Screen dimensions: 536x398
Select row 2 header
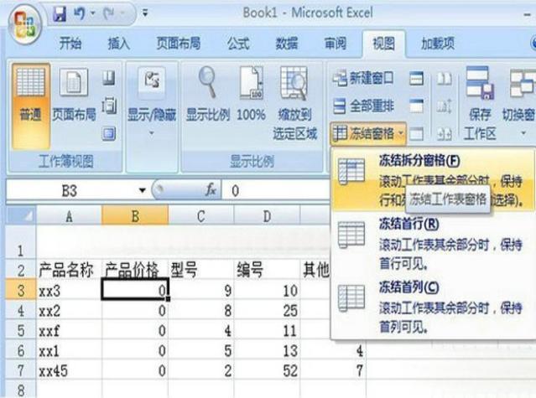[x=20, y=270]
